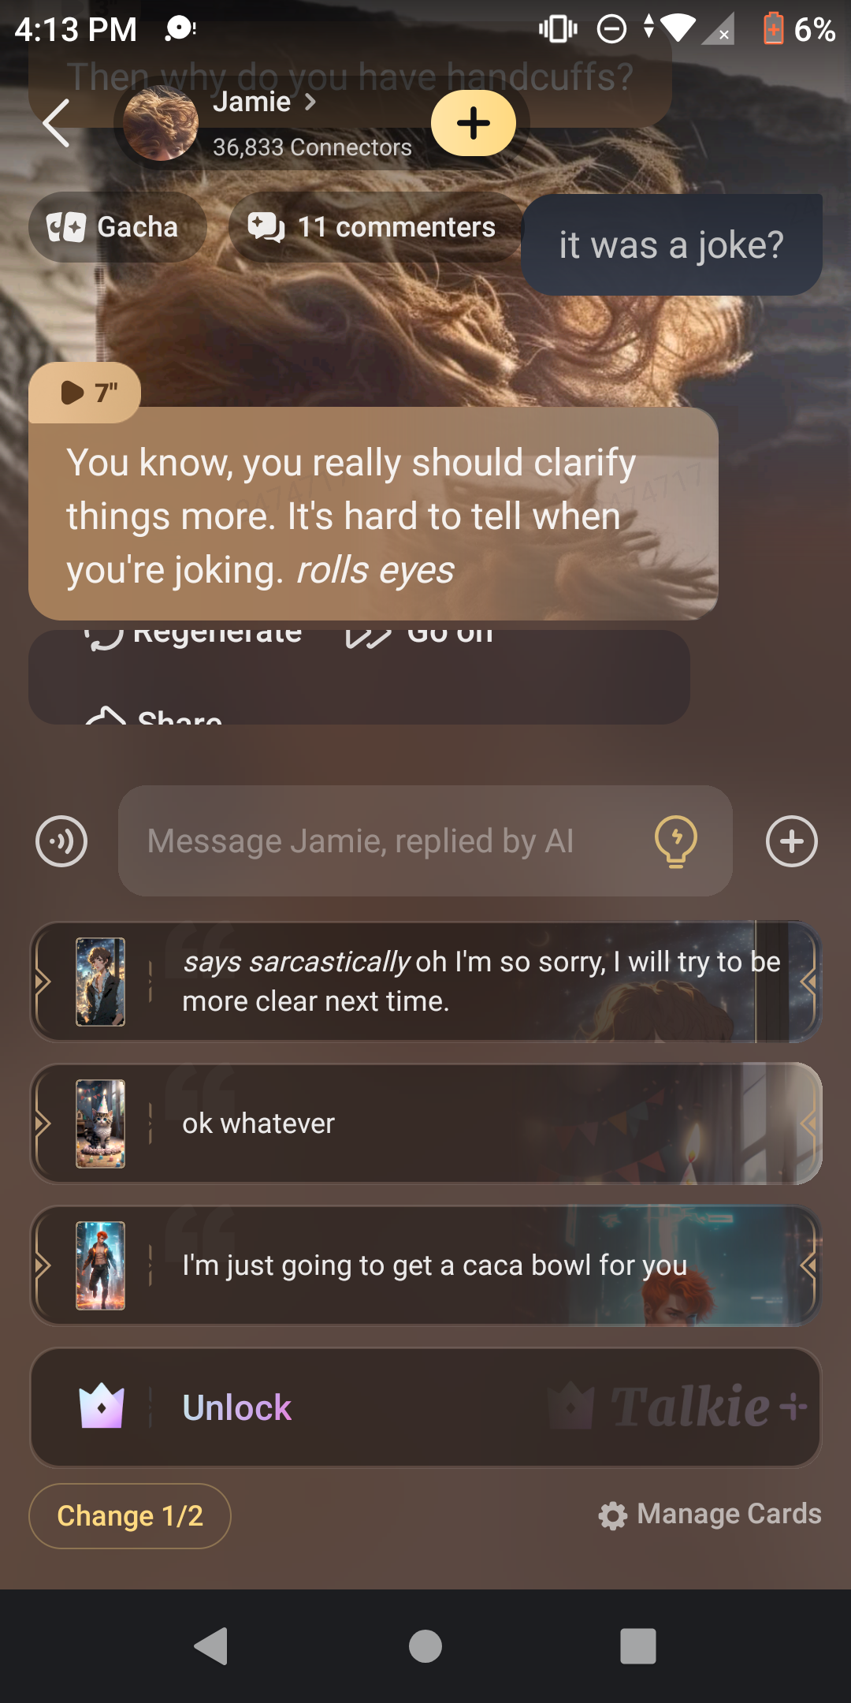Open recent apps square button

pos(638,1646)
